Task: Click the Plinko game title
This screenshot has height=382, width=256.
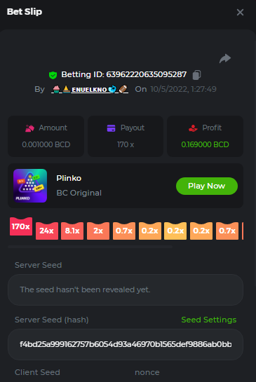Action: click(69, 178)
